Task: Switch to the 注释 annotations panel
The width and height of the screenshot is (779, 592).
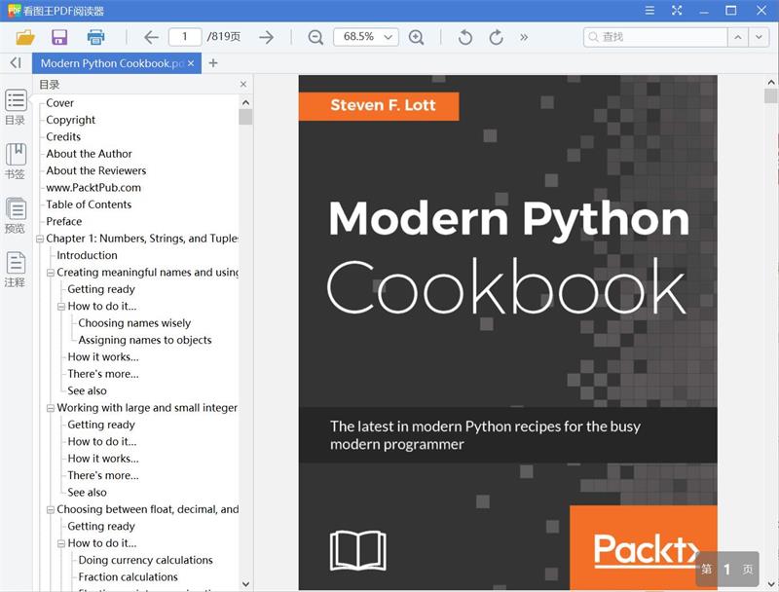Action: 15,269
